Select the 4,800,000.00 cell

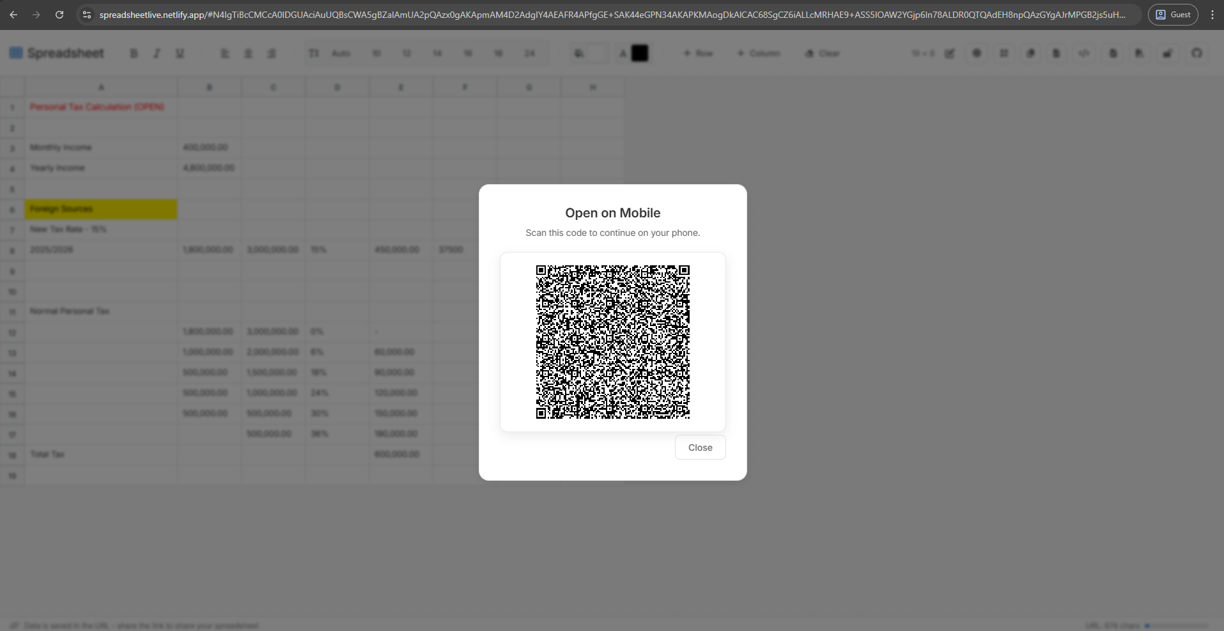point(209,168)
